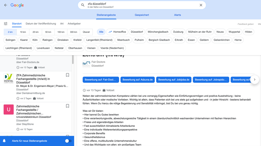The width and height of the screenshot is (261, 146).
Task: Filter by Meerbusch chip
Action: (x=123, y=40)
